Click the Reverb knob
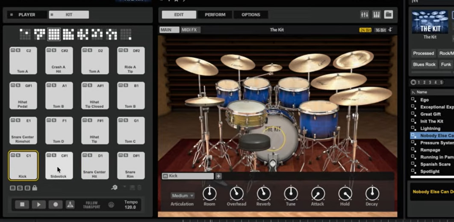Screen dimensions: 454x222 click(264, 194)
